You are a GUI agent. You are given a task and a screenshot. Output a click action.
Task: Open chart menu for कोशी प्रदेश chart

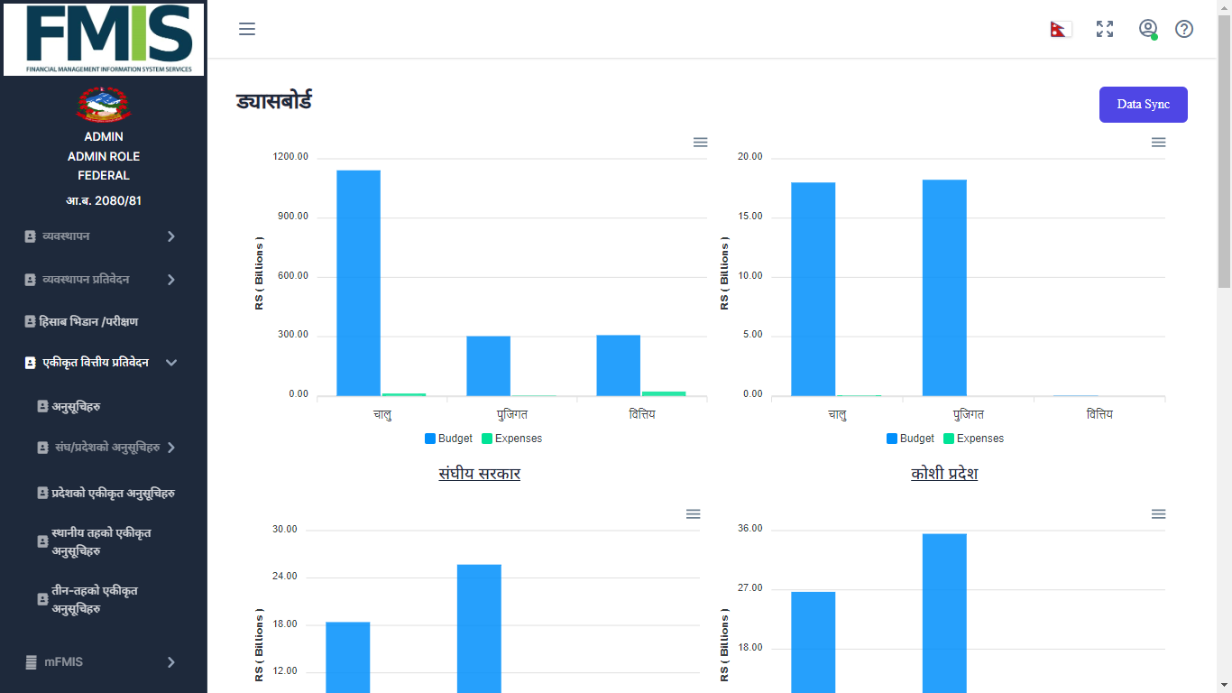coord(1158,143)
